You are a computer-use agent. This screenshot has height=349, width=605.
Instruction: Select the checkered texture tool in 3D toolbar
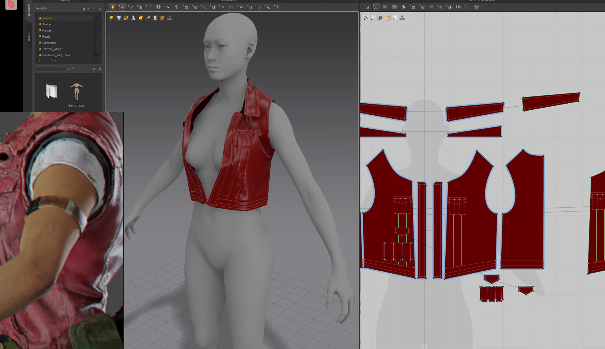pyautogui.click(x=213, y=7)
